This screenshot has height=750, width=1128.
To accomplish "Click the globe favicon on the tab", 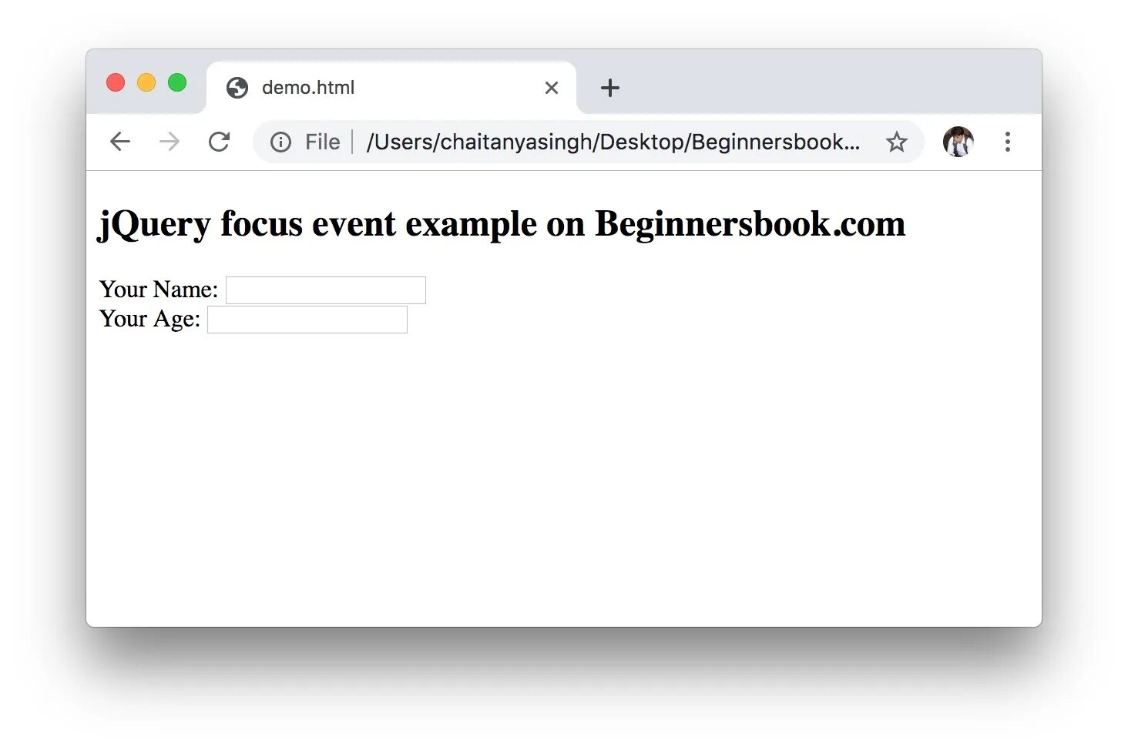I will pos(237,88).
